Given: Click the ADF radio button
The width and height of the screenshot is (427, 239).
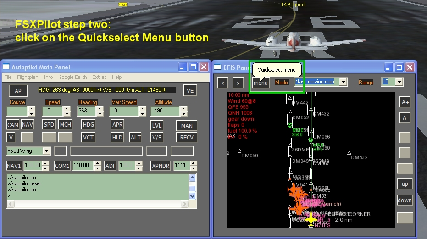Looking at the screenshot, I should [111, 166].
